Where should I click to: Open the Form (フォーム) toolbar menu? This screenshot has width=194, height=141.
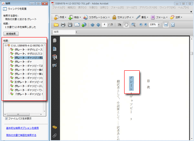(x=159, y=17)
